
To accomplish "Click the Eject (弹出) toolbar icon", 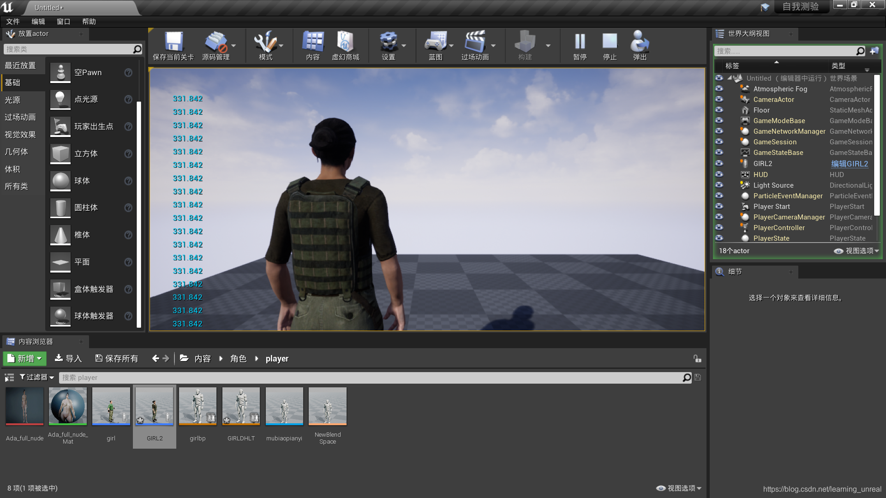I will [640, 43].
